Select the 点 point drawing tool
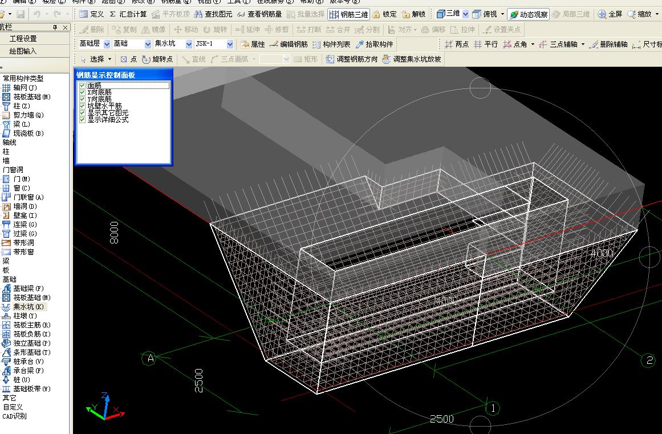 point(129,59)
